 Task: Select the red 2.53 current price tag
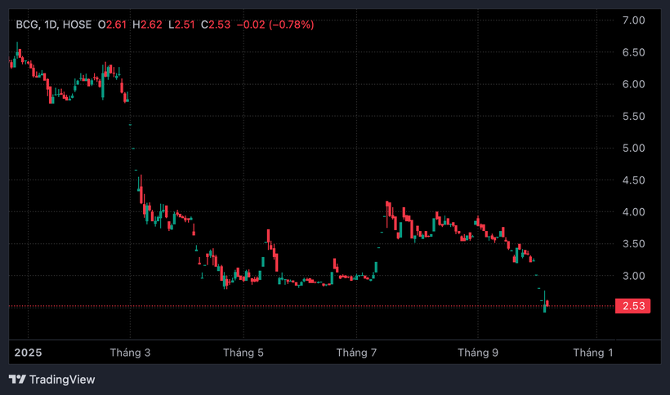633,306
